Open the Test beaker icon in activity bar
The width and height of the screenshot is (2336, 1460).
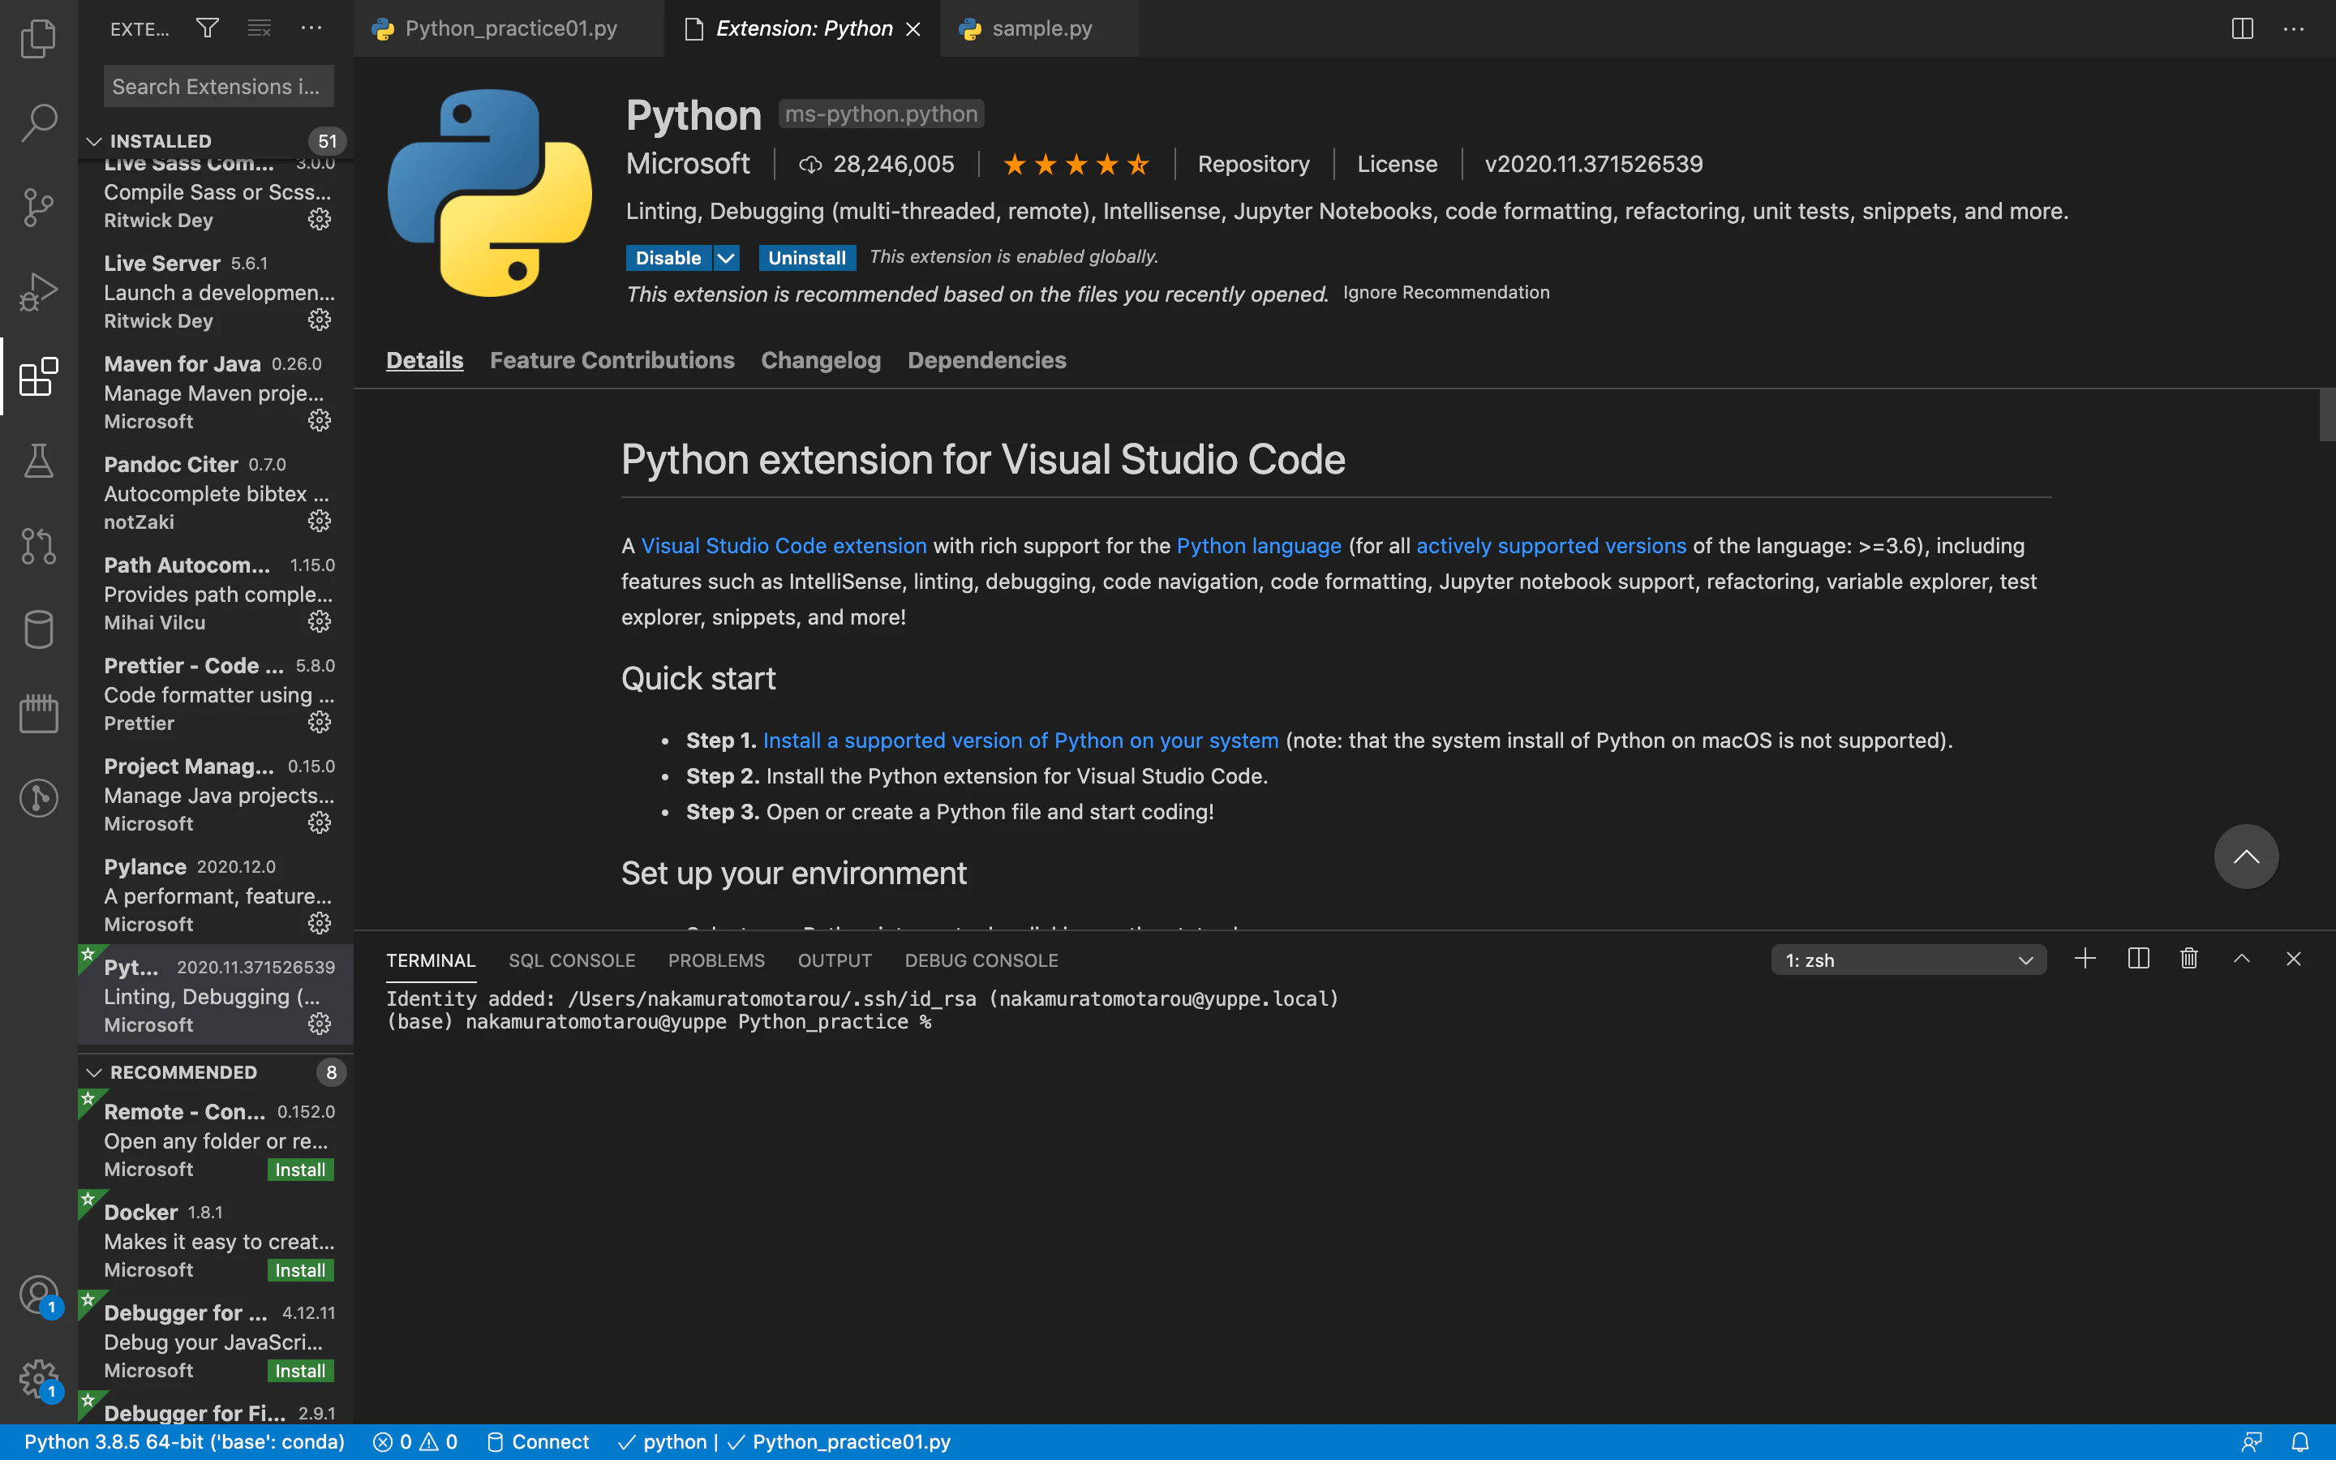pyautogui.click(x=39, y=461)
